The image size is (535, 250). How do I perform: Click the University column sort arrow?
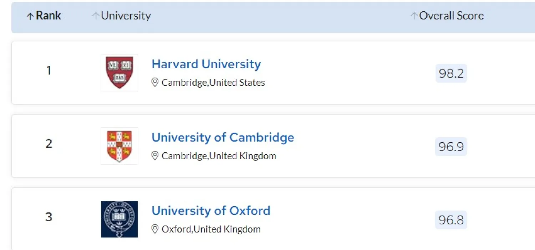[95, 16]
